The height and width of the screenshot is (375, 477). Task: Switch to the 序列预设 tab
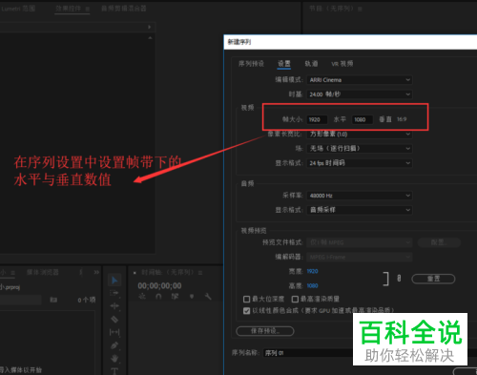point(251,64)
